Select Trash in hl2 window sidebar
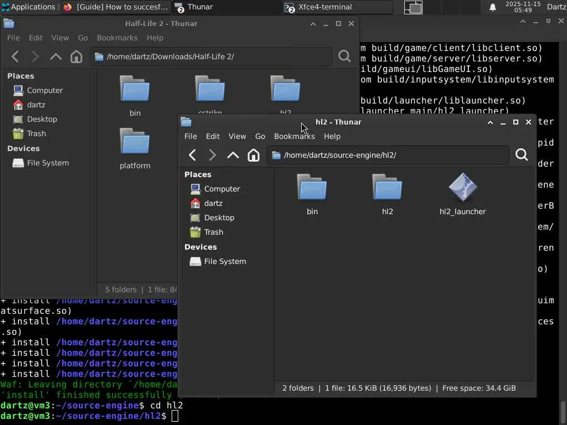567x425 pixels. tap(213, 232)
